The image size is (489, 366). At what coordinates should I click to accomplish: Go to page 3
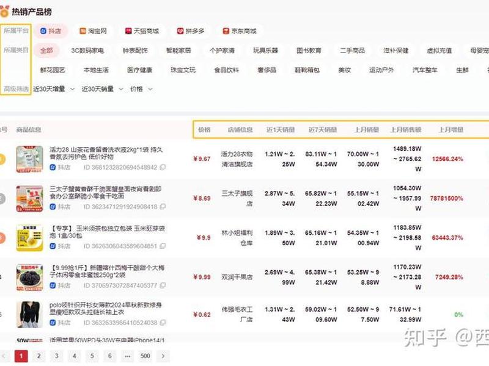56,356
